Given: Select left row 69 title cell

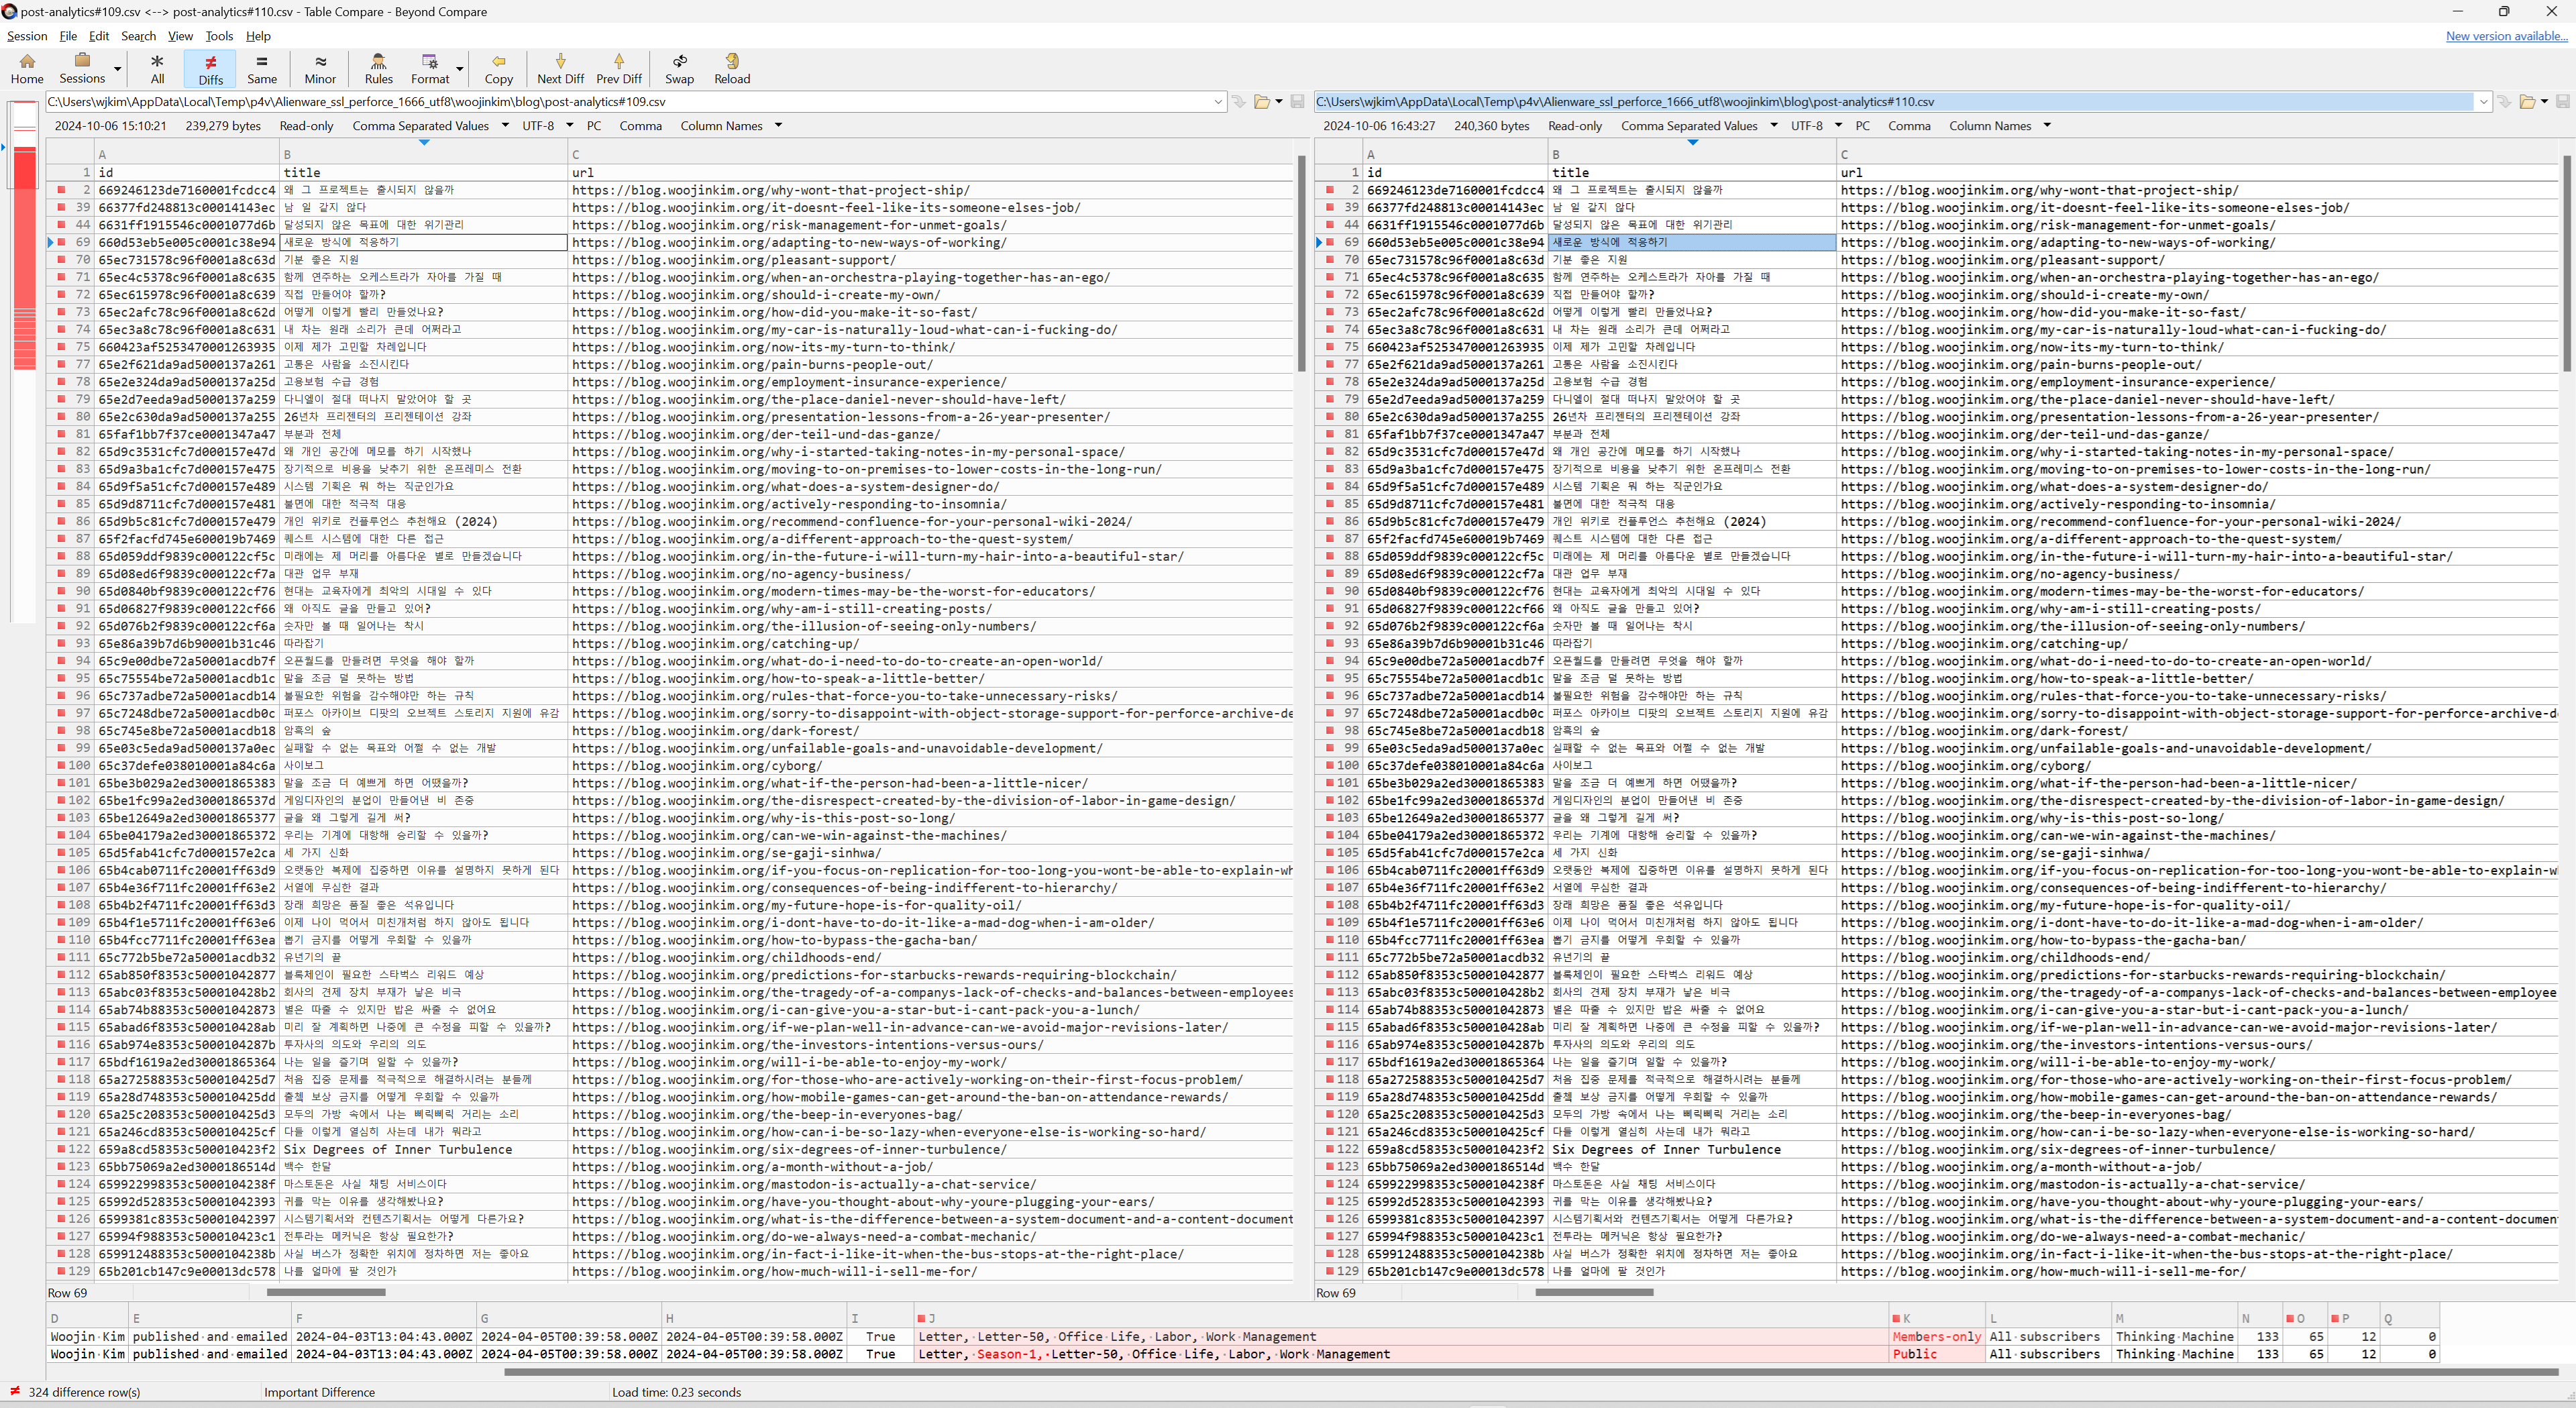Looking at the screenshot, I should pyautogui.click(x=424, y=242).
